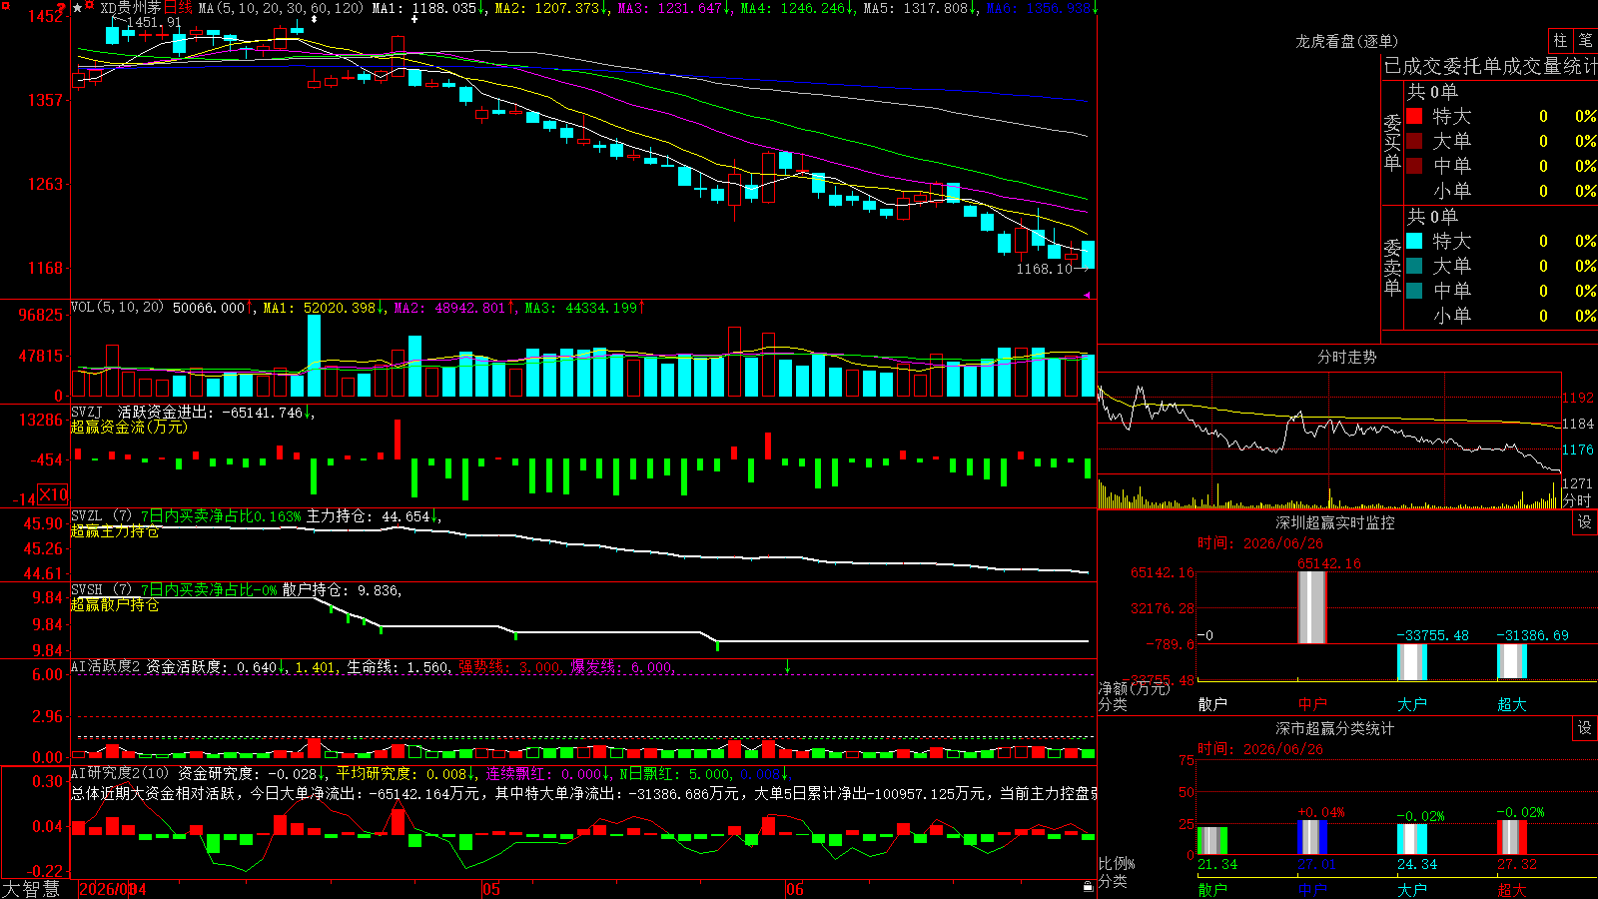Click the white up-down arrow marker on the chart
The height and width of the screenshot is (899, 1598).
[x=314, y=19]
